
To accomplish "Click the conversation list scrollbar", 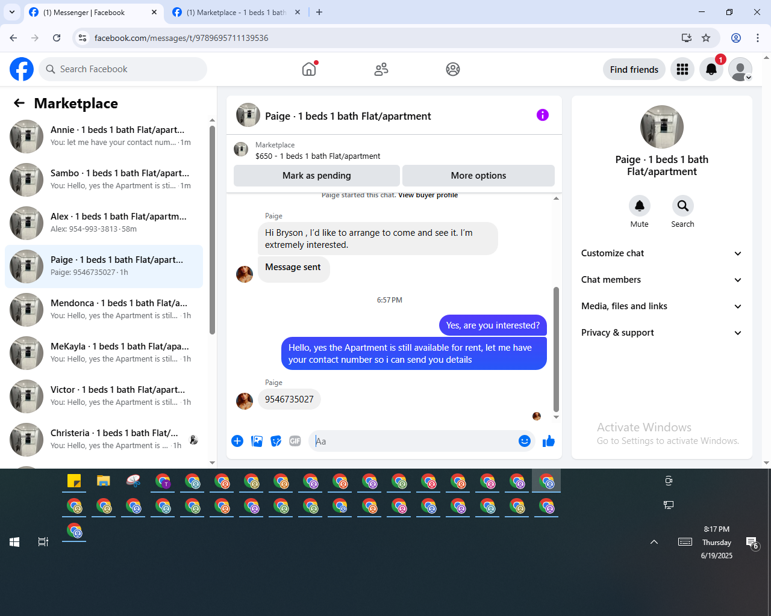I will tap(212, 229).
